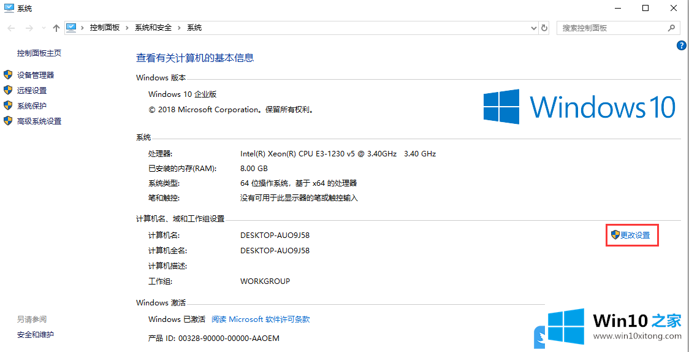Image resolution: width=689 pixels, height=352 pixels.
Task: Open 阅读 Microsoft 软件许可条款 link
Action: tap(261, 319)
